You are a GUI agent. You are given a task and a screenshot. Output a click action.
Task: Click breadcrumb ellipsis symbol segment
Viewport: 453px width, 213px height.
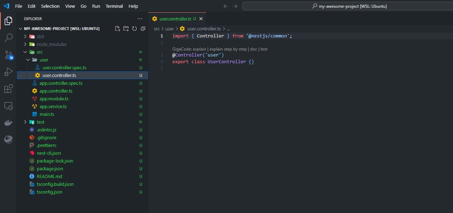tap(228, 29)
